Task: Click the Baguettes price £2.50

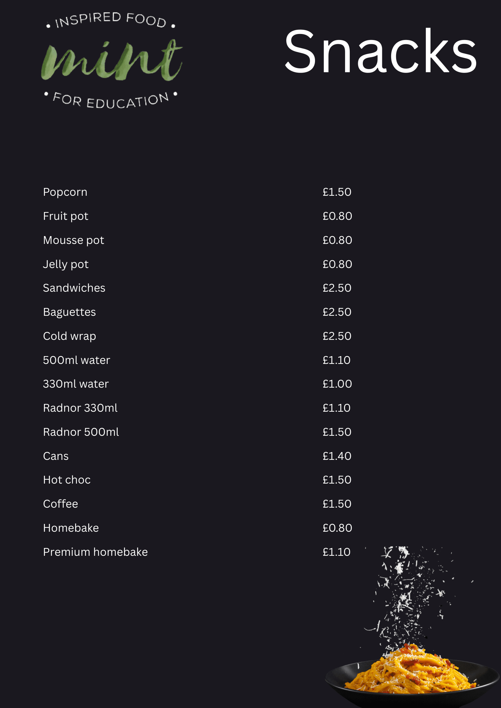Action: pos(337,312)
